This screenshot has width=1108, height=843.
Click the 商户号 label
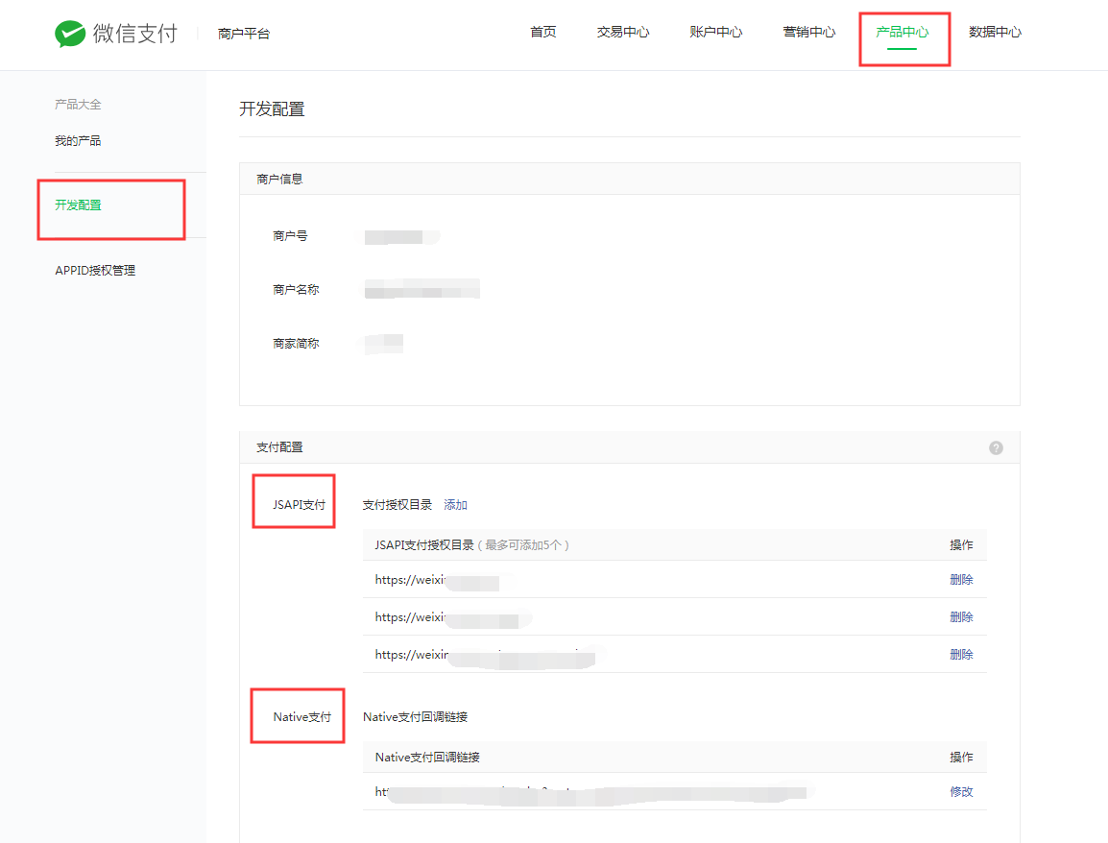point(290,236)
